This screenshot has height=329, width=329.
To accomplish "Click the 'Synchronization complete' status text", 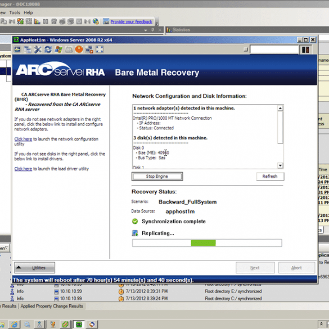I will pyautogui.click(x=174, y=222).
